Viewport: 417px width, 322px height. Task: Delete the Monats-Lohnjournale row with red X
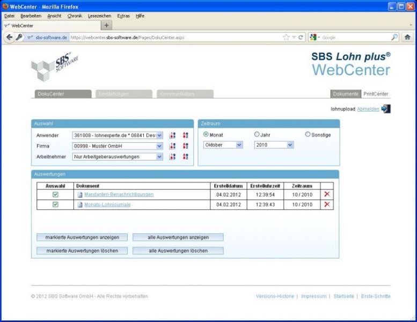327,204
